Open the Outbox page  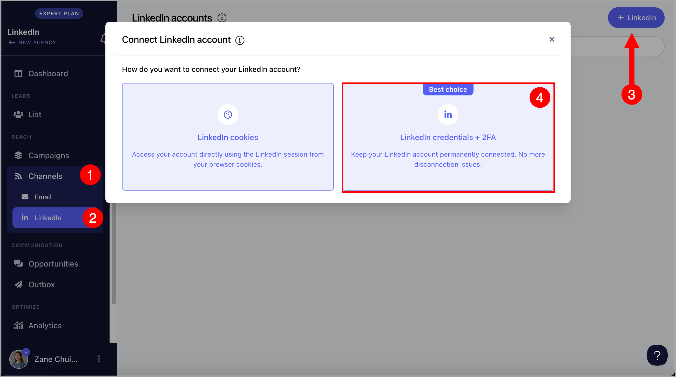[55, 284]
